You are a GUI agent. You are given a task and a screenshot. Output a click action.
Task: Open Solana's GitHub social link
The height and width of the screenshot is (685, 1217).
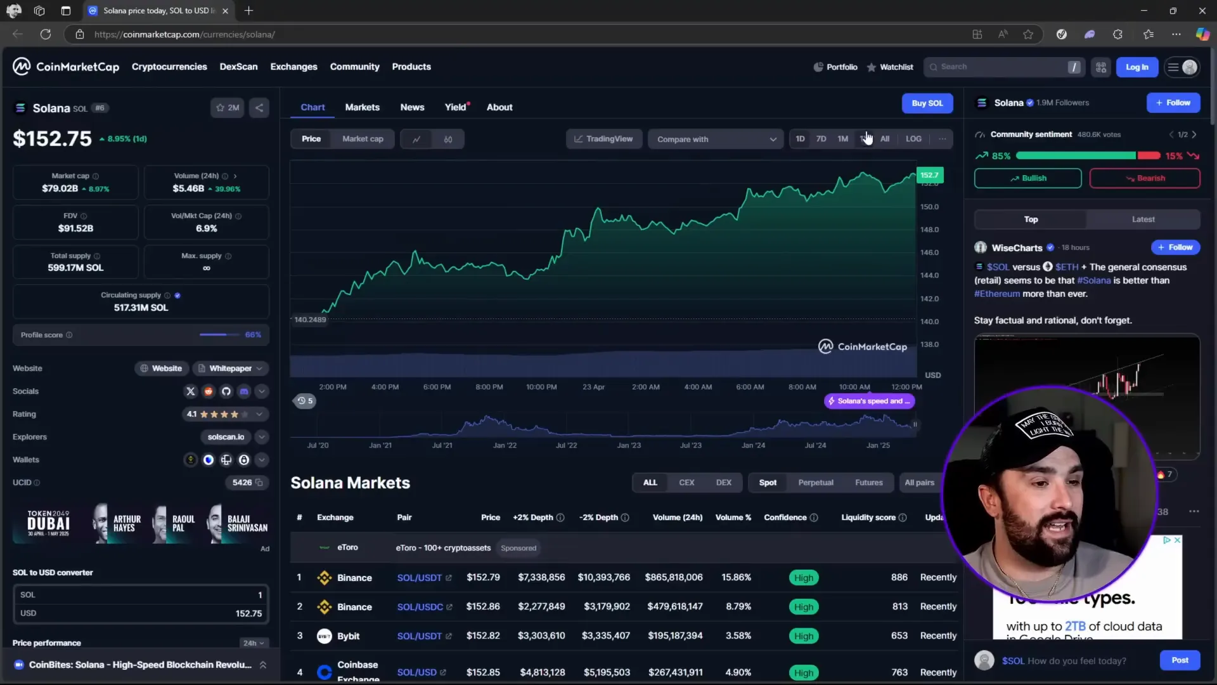point(226,391)
